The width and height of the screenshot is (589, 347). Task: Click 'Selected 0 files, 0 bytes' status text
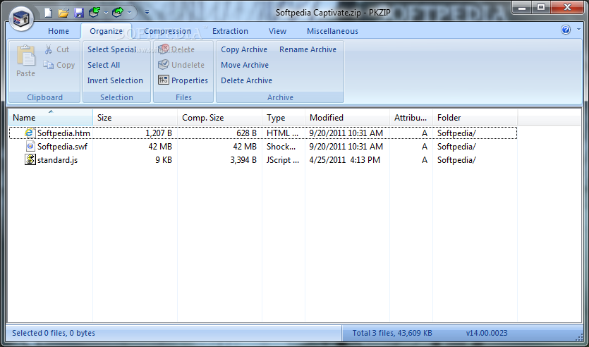coord(54,333)
